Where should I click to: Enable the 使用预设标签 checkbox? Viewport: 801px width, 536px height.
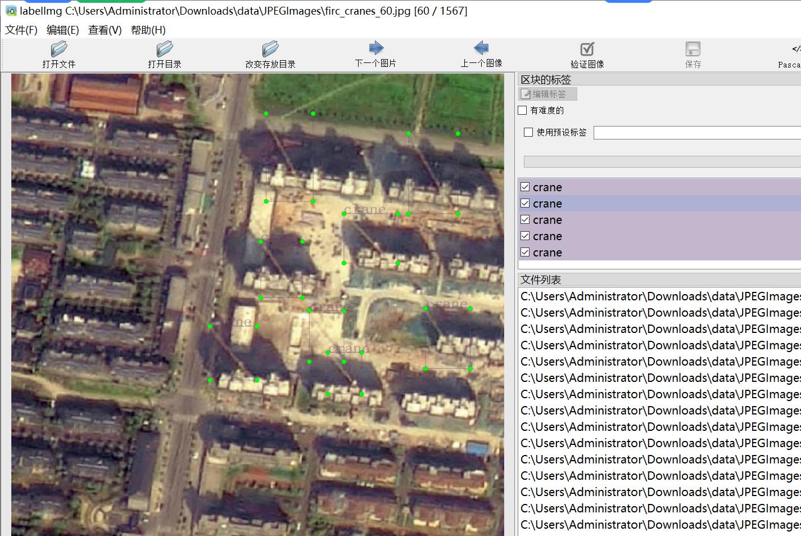(528, 132)
